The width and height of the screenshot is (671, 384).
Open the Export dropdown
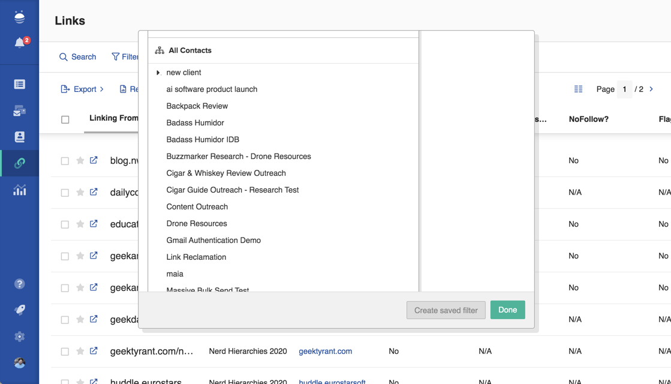point(83,89)
